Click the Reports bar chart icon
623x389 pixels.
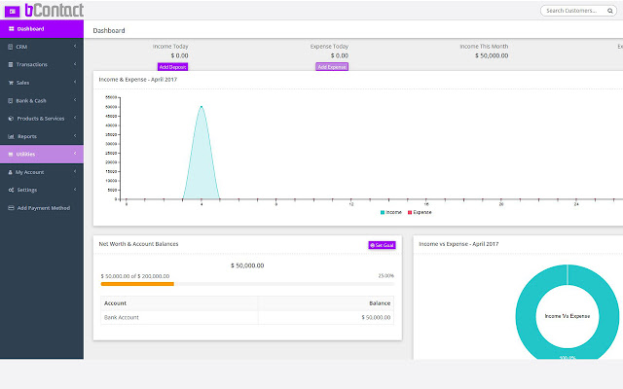click(10, 136)
